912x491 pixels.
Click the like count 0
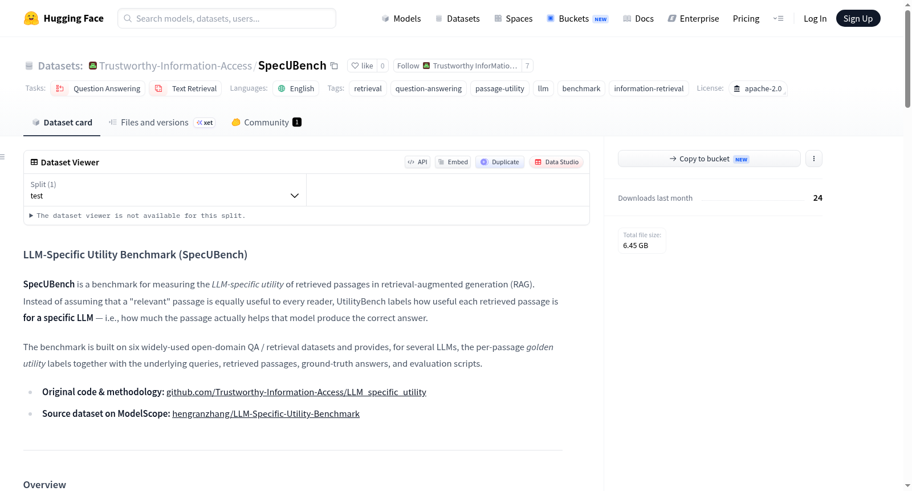pos(382,66)
